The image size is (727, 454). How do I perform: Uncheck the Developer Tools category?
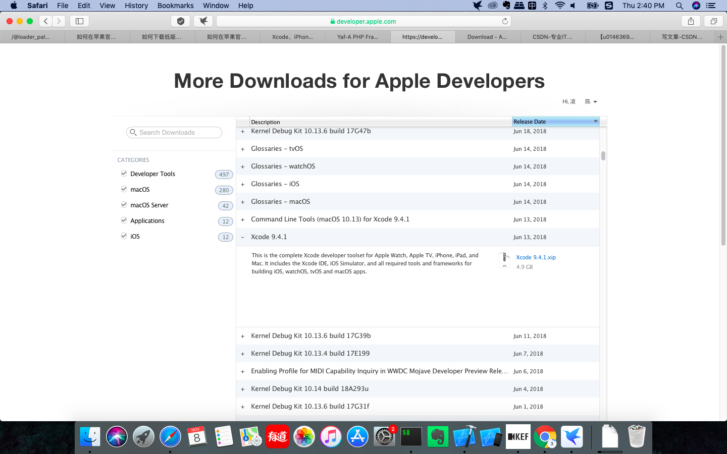click(x=124, y=173)
